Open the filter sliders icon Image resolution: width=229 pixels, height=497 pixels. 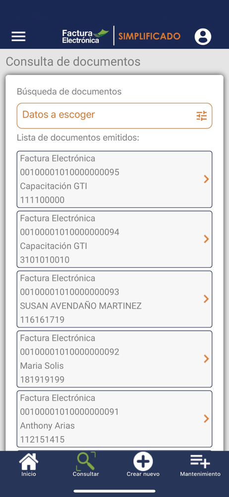201,116
